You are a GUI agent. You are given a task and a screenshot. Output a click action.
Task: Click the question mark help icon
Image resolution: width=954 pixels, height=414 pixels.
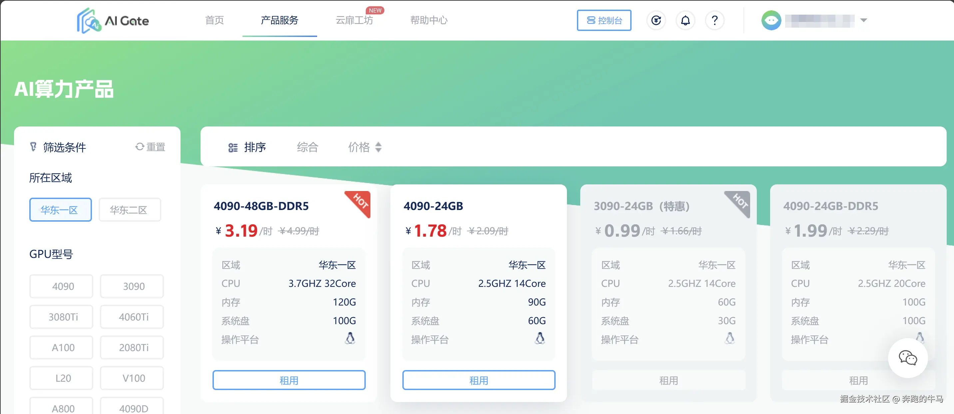pos(715,20)
